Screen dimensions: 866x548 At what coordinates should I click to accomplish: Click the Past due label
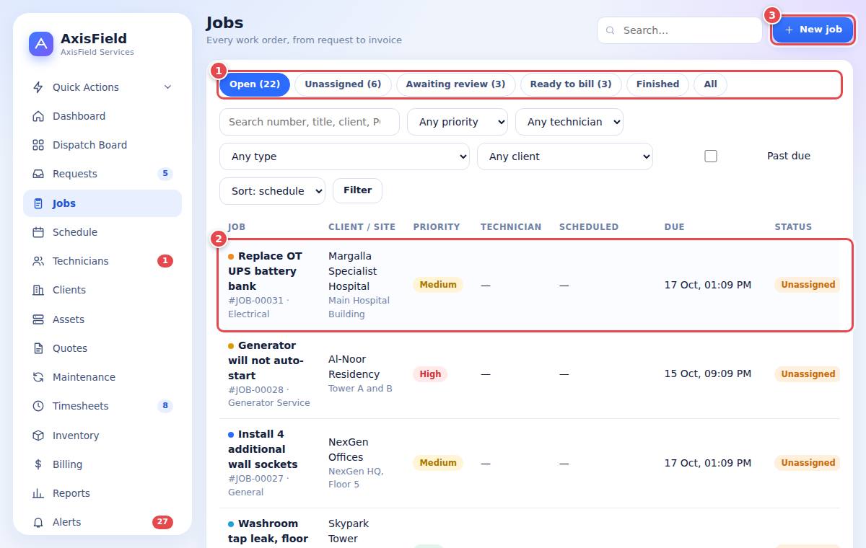coord(789,156)
